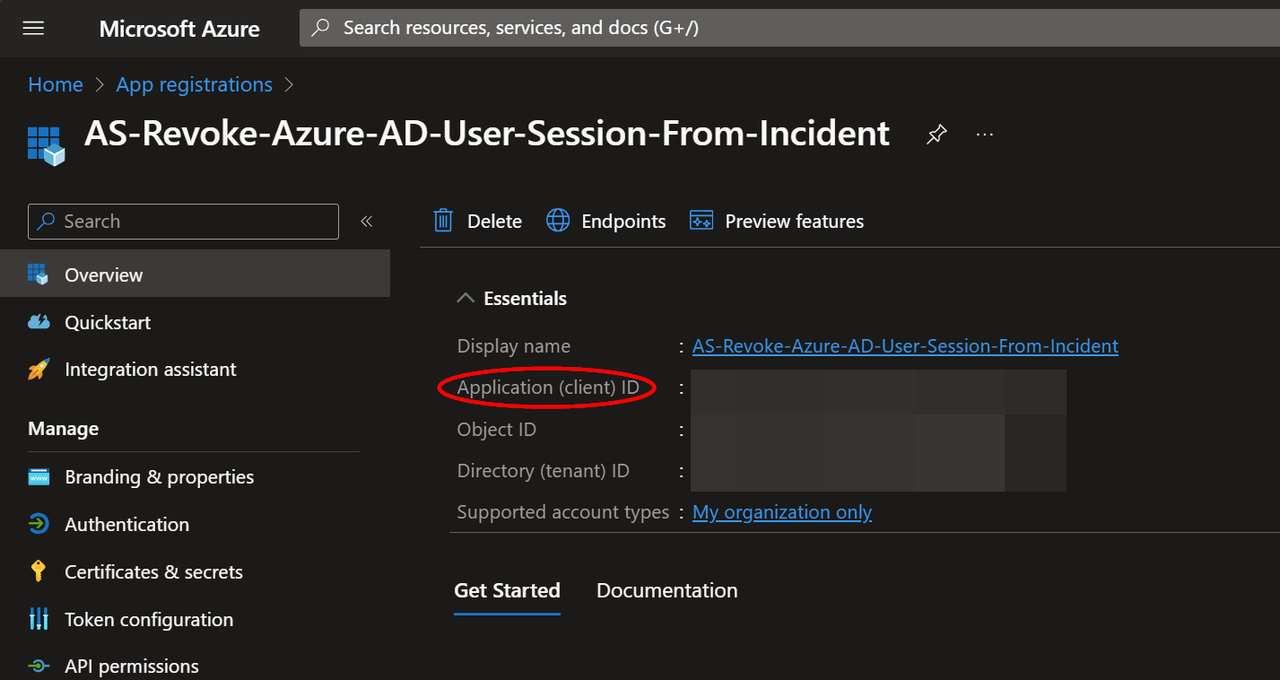The width and height of the screenshot is (1280, 680).
Task: Click the Preview features sparkle icon
Action: (701, 221)
